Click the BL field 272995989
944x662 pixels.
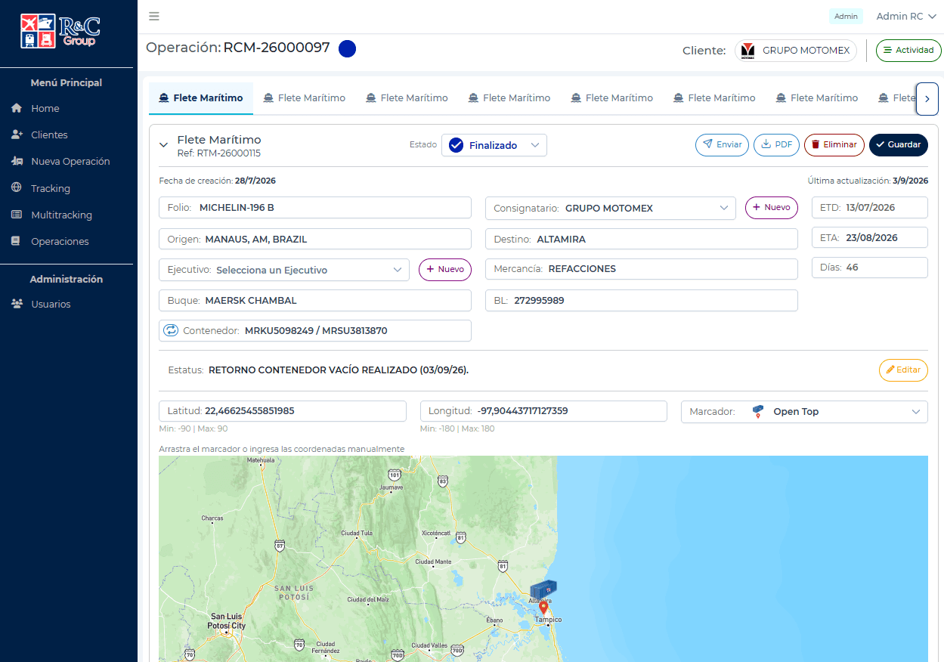[641, 300]
